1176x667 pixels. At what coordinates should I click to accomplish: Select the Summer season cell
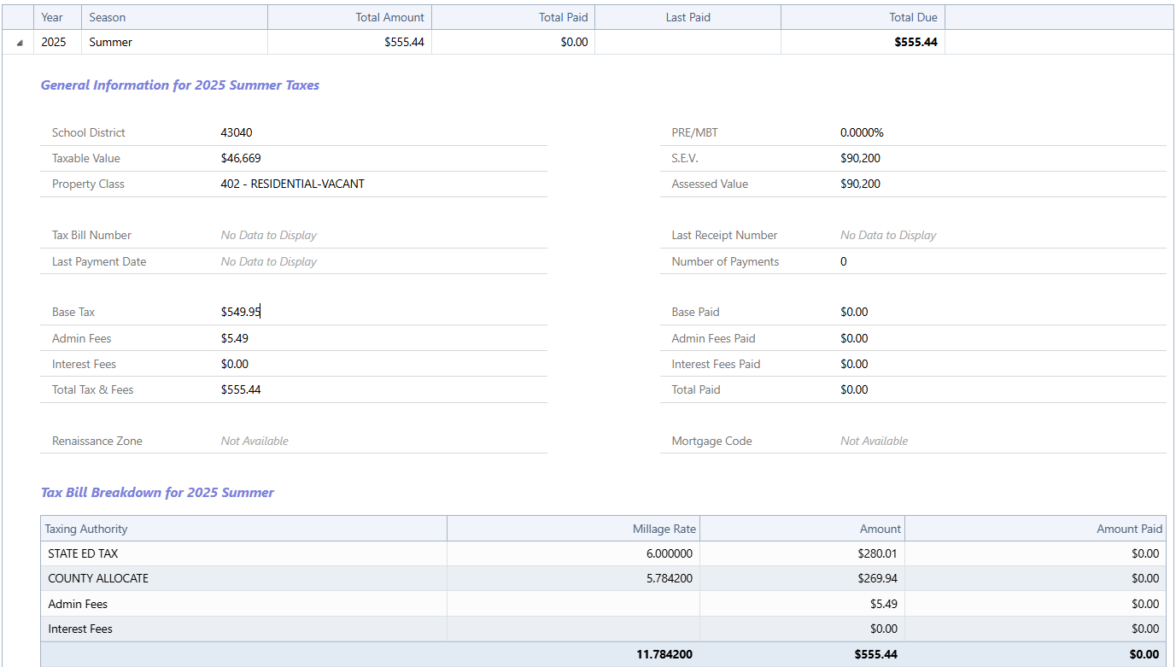click(x=111, y=42)
